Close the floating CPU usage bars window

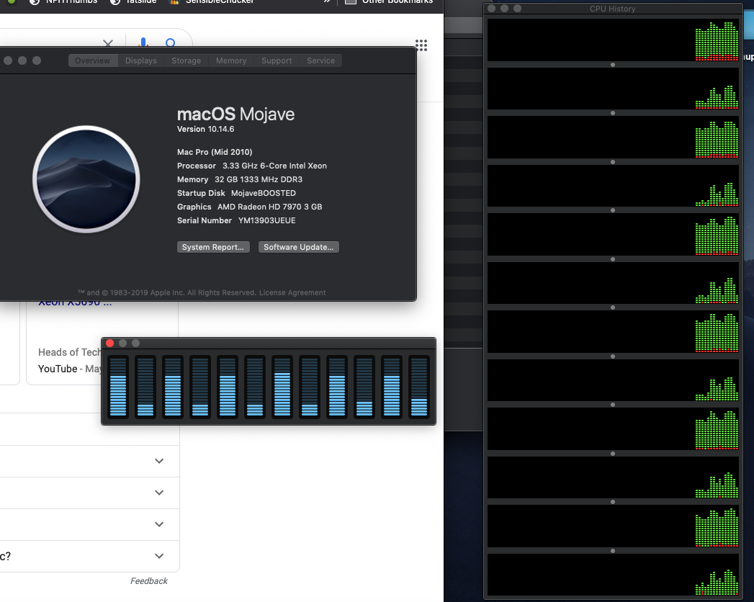(109, 343)
